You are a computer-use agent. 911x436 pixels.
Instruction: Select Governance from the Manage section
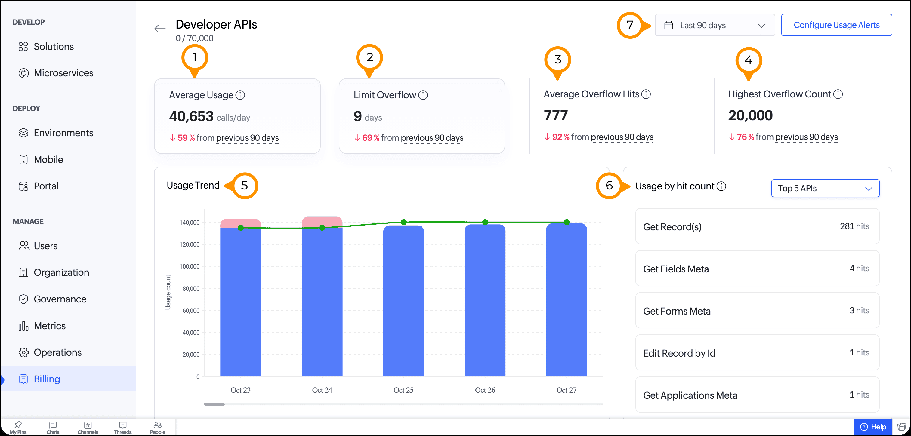pyautogui.click(x=60, y=299)
